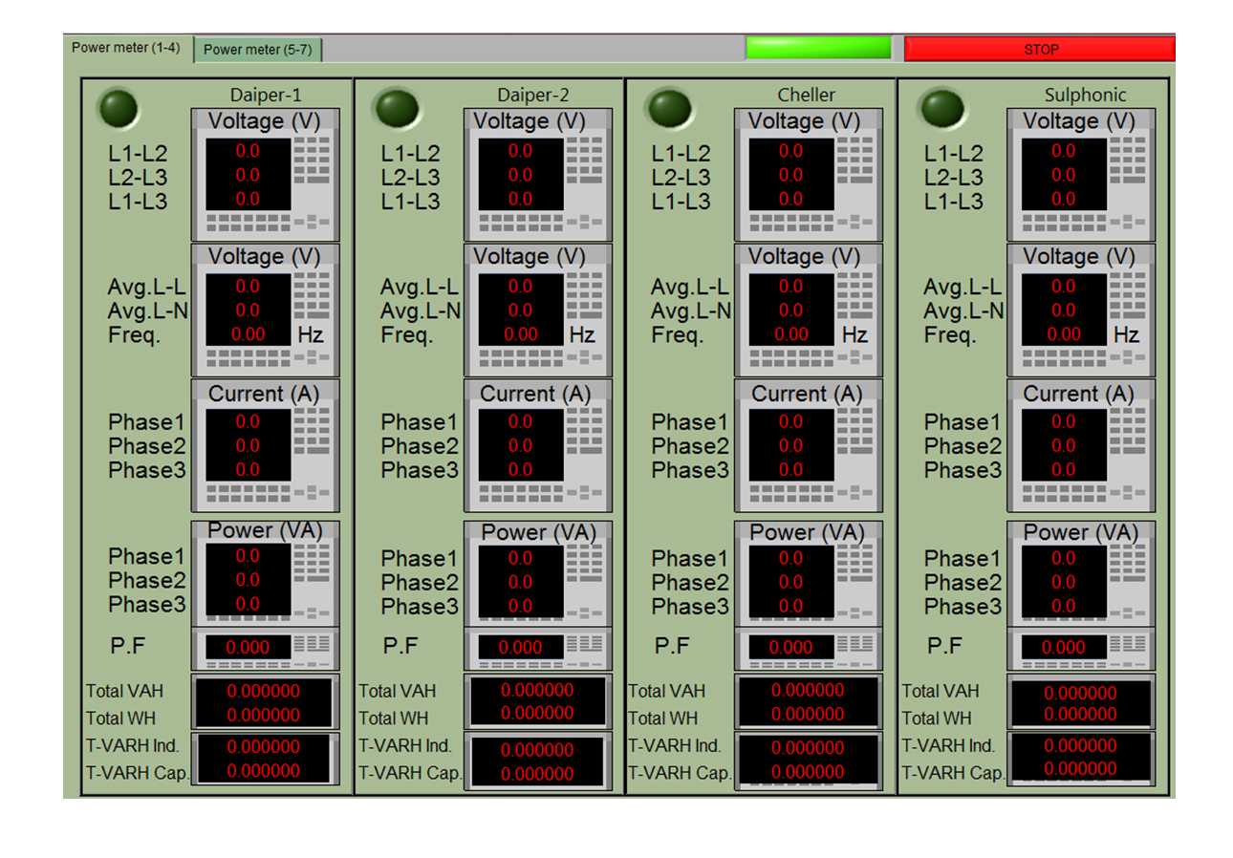Click the Cheller P.F value

click(x=791, y=647)
